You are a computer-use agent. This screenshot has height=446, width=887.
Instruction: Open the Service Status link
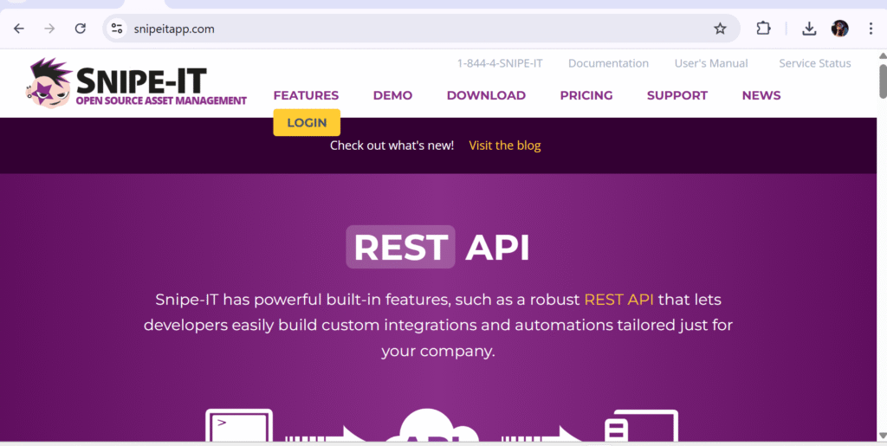coord(815,63)
